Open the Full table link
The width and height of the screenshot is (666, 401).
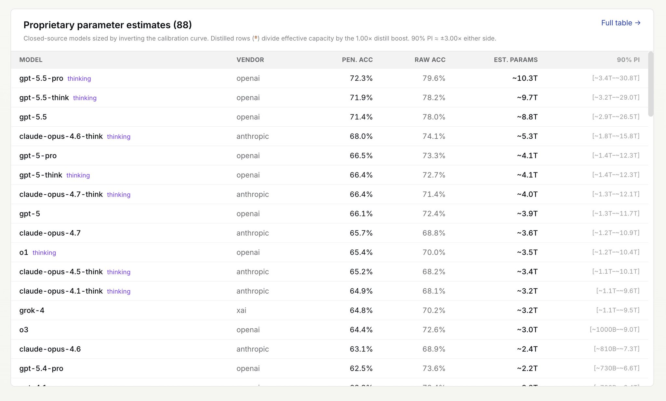(621, 23)
